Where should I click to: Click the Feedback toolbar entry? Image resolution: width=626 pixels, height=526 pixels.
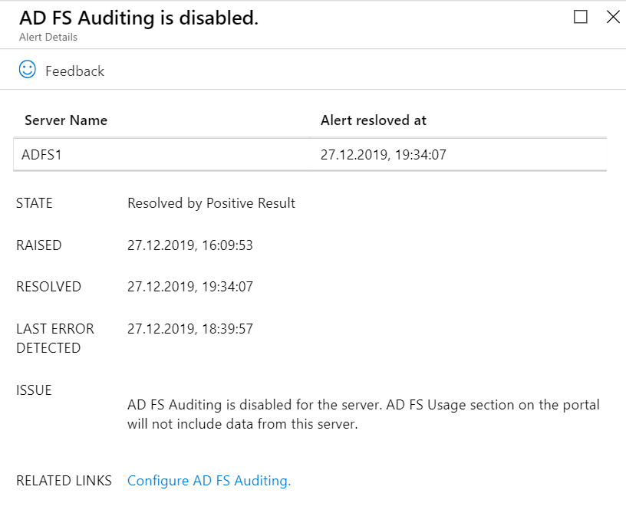(74, 70)
